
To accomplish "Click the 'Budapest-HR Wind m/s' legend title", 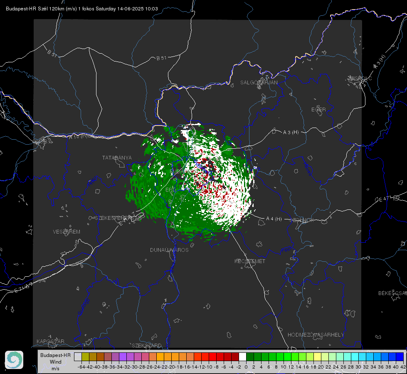I will coord(55,362).
